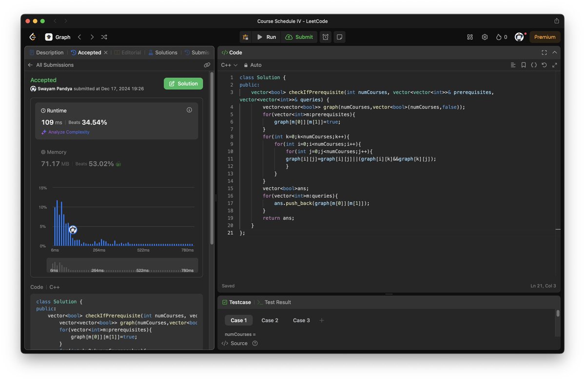
Task: Click the 'return ans;' code line
Action: click(278, 218)
